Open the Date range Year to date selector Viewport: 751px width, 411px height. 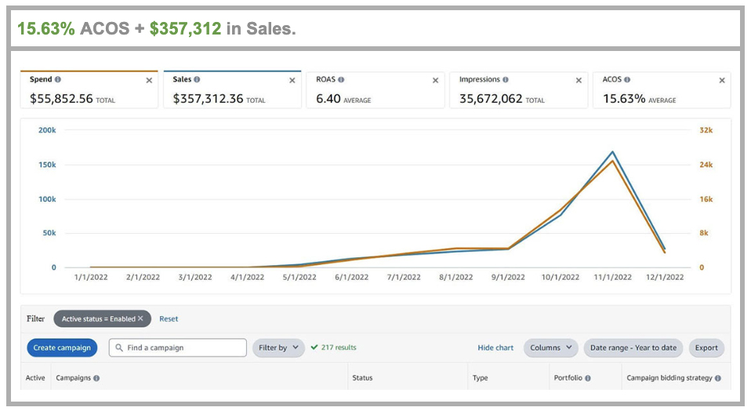[x=633, y=347]
